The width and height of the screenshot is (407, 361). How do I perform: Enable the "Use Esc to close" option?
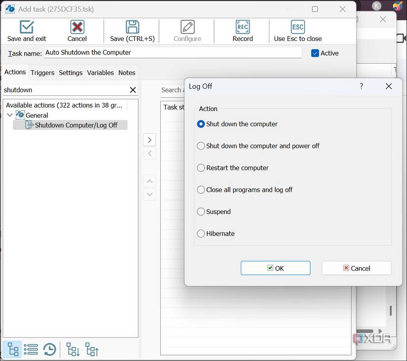298,31
